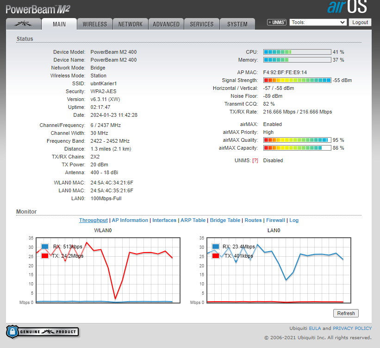Viewport: 380px width, 348px height.
Task: Select the Channel Width value 30 MHz
Action: 100,133
